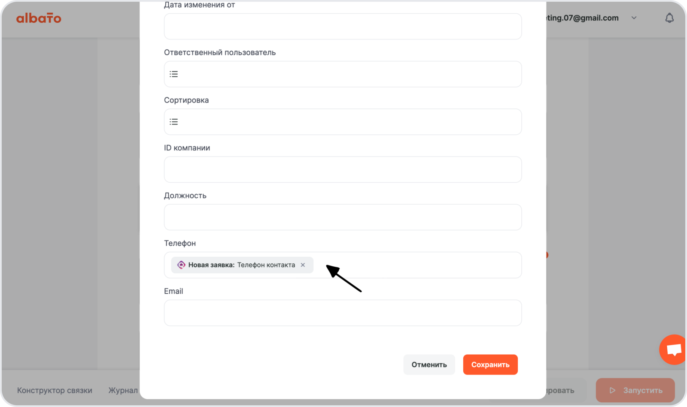Click list icon in Сортировка field
Viewport: 687px width, 407px height.
point(173,122)
